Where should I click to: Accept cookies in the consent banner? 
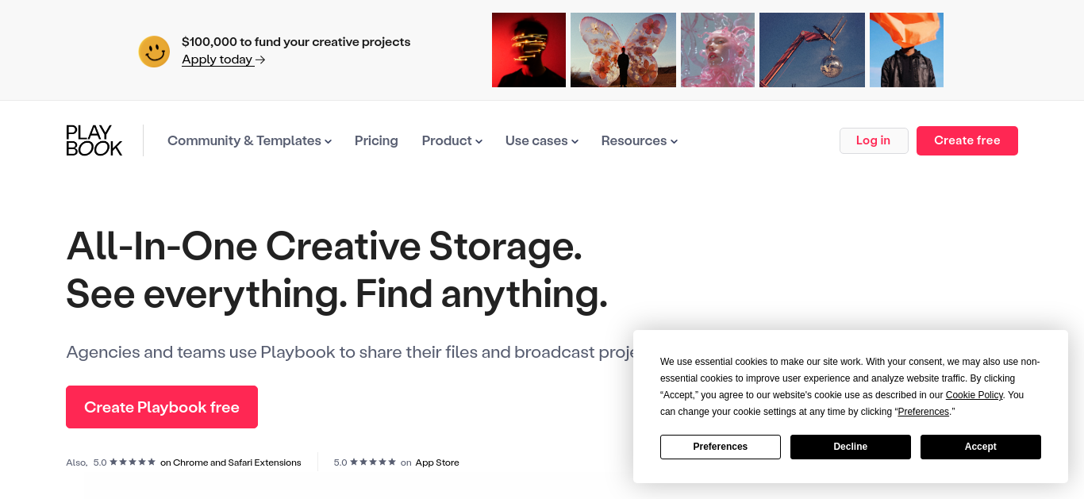pyautogui.click(x=981, y=447)
